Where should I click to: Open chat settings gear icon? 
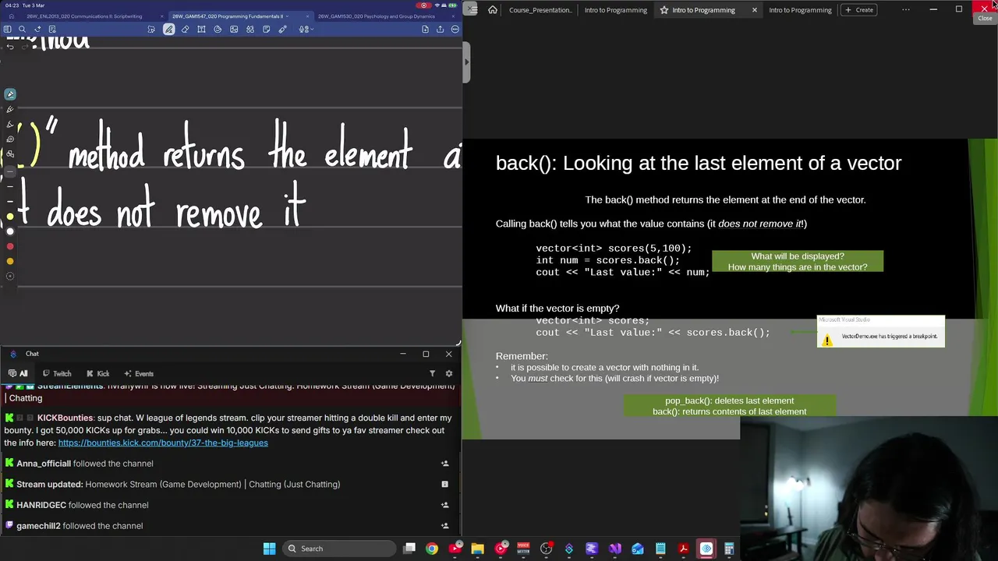[448, 373]
